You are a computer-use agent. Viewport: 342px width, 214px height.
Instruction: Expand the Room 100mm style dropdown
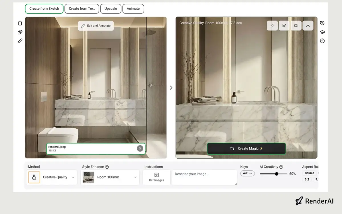[110, 177]
